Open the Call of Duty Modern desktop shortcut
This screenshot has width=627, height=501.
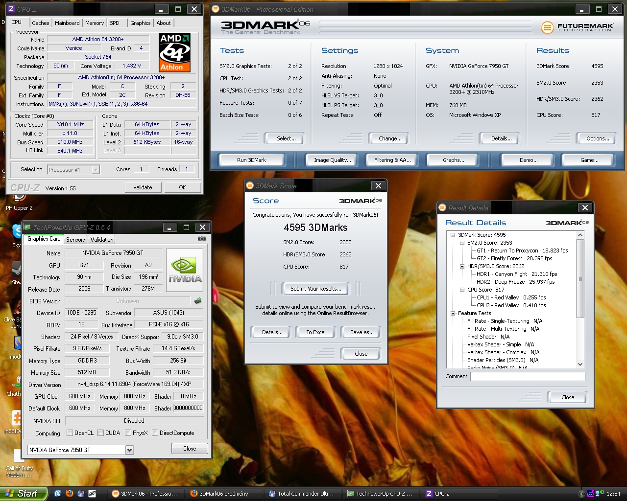click(x=19, y=464)
